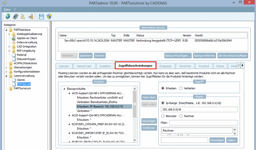Click the Indexverwaltung tree icon
The image size is (256, 150).
coord(14,43)
